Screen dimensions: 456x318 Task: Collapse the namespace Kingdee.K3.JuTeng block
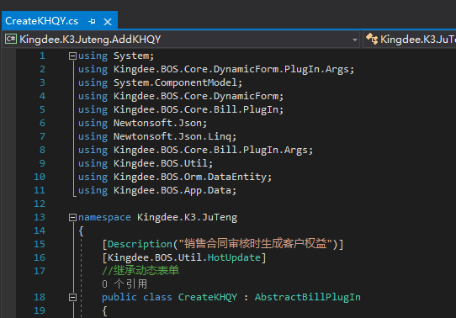72,217
